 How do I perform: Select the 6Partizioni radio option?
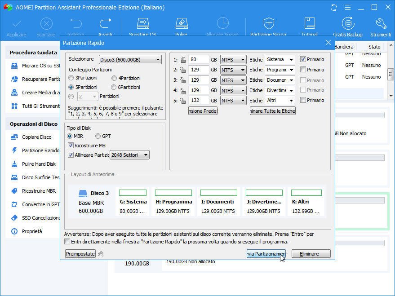coord(114,87)
